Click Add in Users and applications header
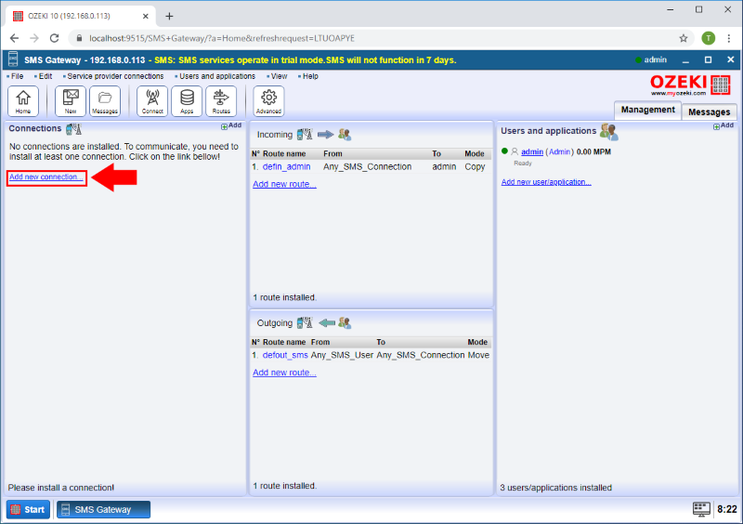The width and height of the screenshot is (743, 524). pyautogui.click(x=723, y=125)
